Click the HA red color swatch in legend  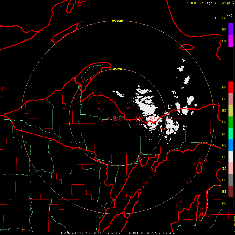(x=231, y=87)
